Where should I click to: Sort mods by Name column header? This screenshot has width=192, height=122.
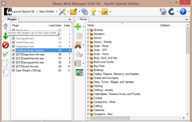coord(122,25)
